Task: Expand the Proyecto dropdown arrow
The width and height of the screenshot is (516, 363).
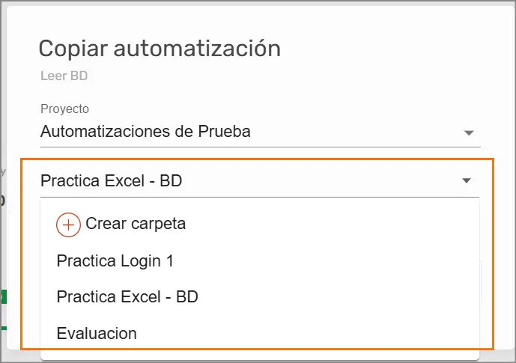Action: coord(469,133)
